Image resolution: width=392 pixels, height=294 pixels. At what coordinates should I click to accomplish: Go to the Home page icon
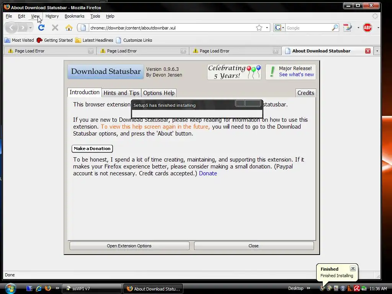click(x=69, y=28)
